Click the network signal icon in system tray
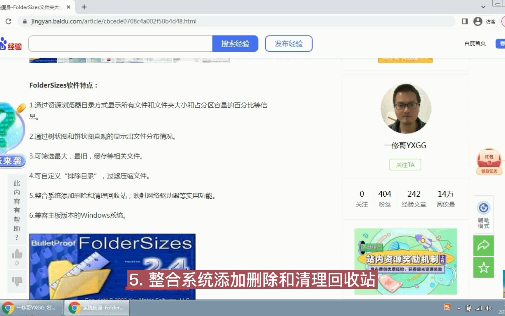This screenshot has width=505, height=316. 479,308
